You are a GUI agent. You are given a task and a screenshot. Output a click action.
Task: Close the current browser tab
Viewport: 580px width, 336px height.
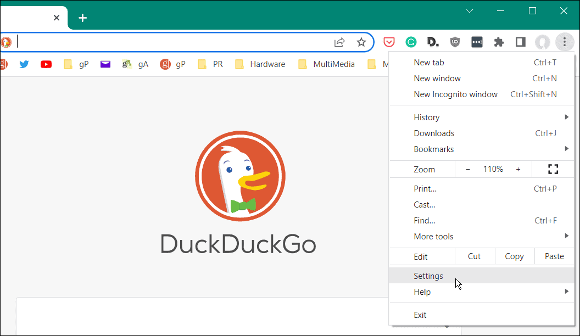coord(57,18)
